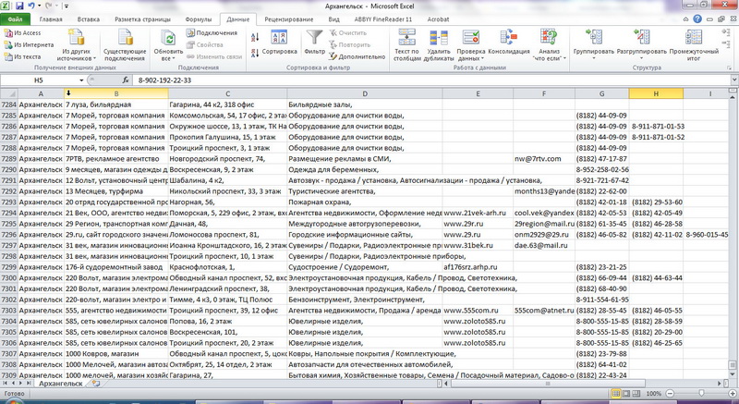Expand the formula bar
739x404 pixels.
click(x=734, y=80)
